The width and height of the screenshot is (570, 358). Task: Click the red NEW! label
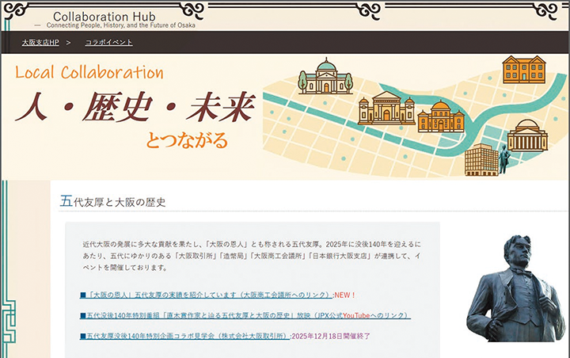tap(344, 295)
